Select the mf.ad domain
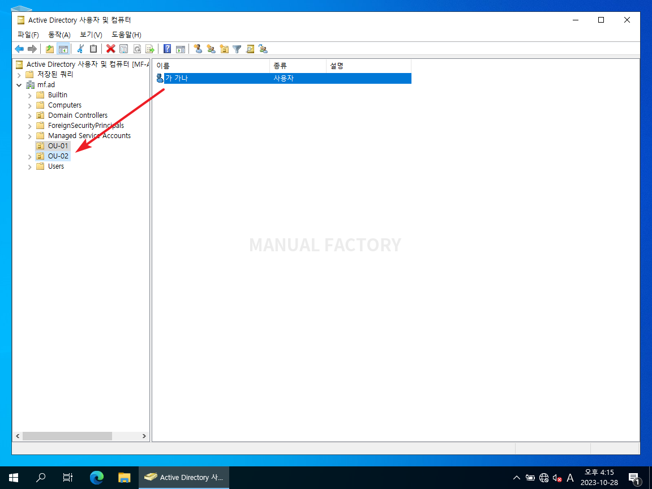The width and height of the screenshot is (652, 489). point(46,85)
